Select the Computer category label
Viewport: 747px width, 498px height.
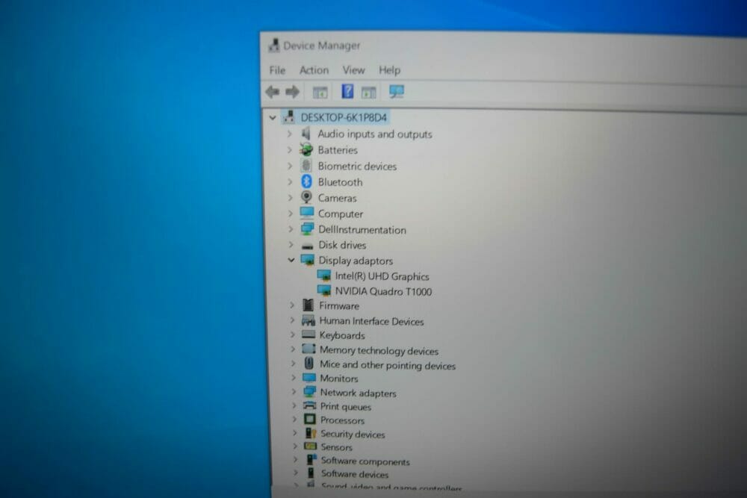point(340,214)
